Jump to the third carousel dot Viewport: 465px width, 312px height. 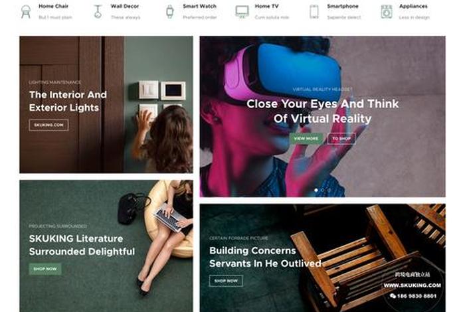[x=329, y=191]
